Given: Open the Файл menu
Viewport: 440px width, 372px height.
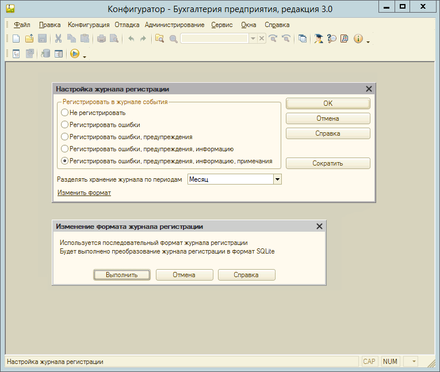Looking at the screenshot, I should [x=22, y=25].
